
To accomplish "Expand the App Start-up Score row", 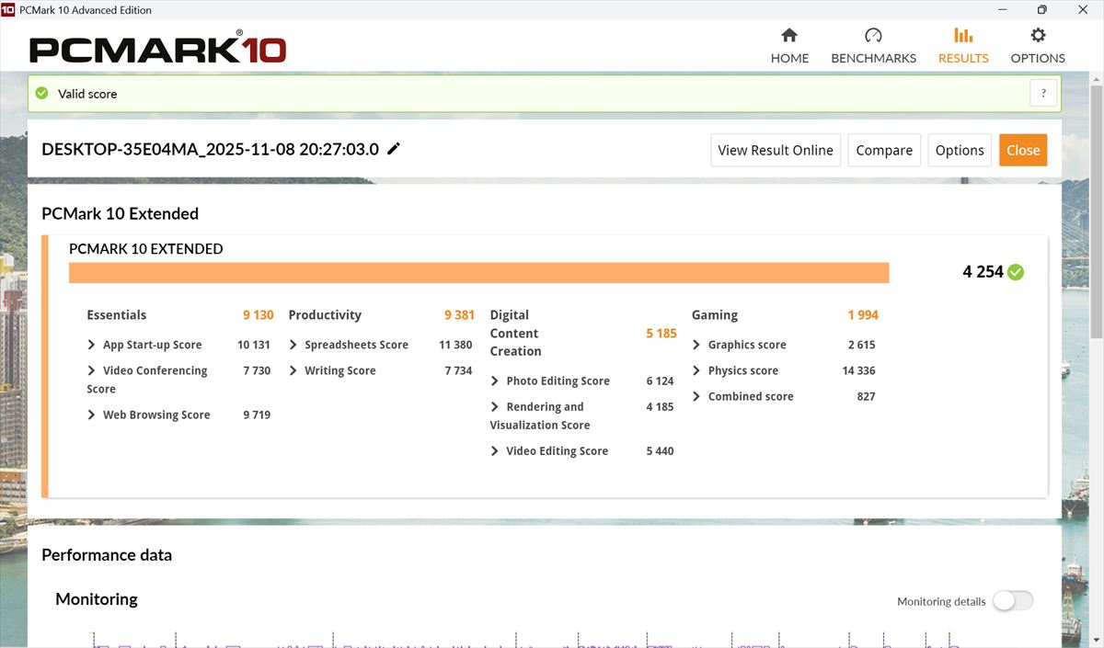I will (x=92, y=345).
